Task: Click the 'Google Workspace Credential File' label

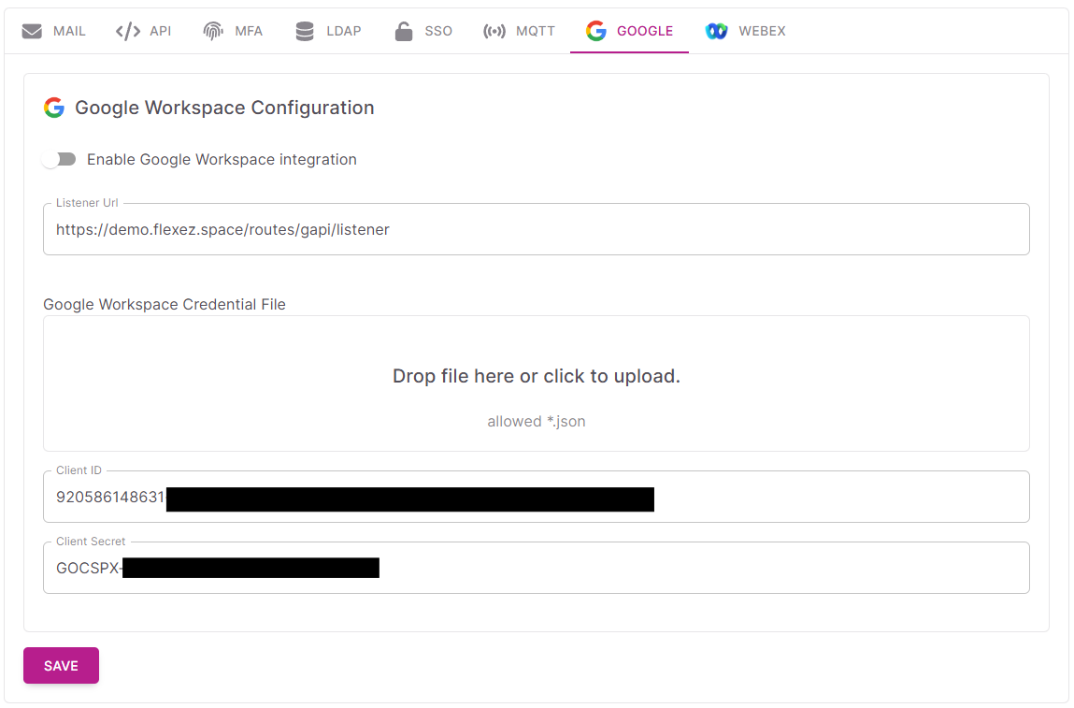Action: [165, 304]
